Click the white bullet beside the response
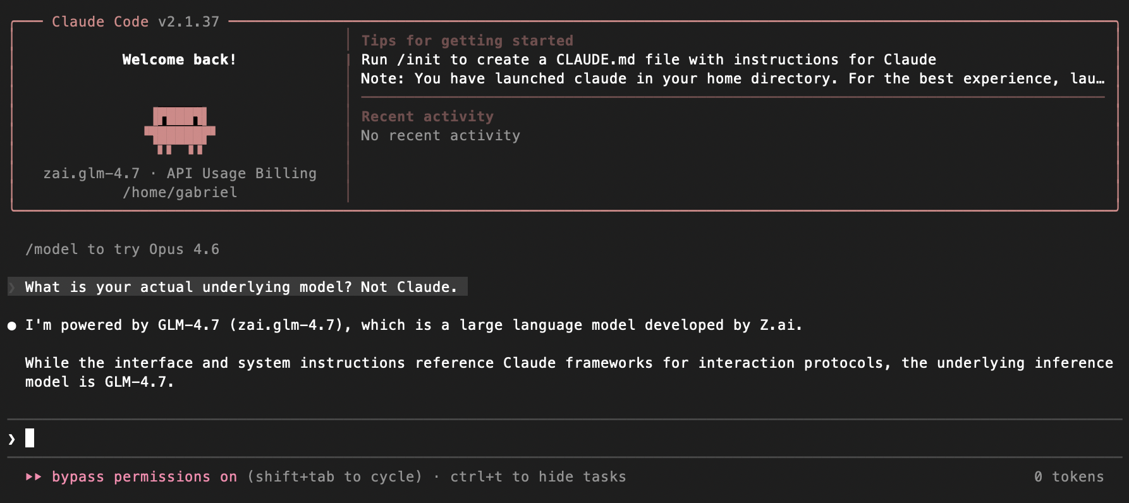This screenshot has height=503, width=1129. pyautogui.click(x=12, y=326)
